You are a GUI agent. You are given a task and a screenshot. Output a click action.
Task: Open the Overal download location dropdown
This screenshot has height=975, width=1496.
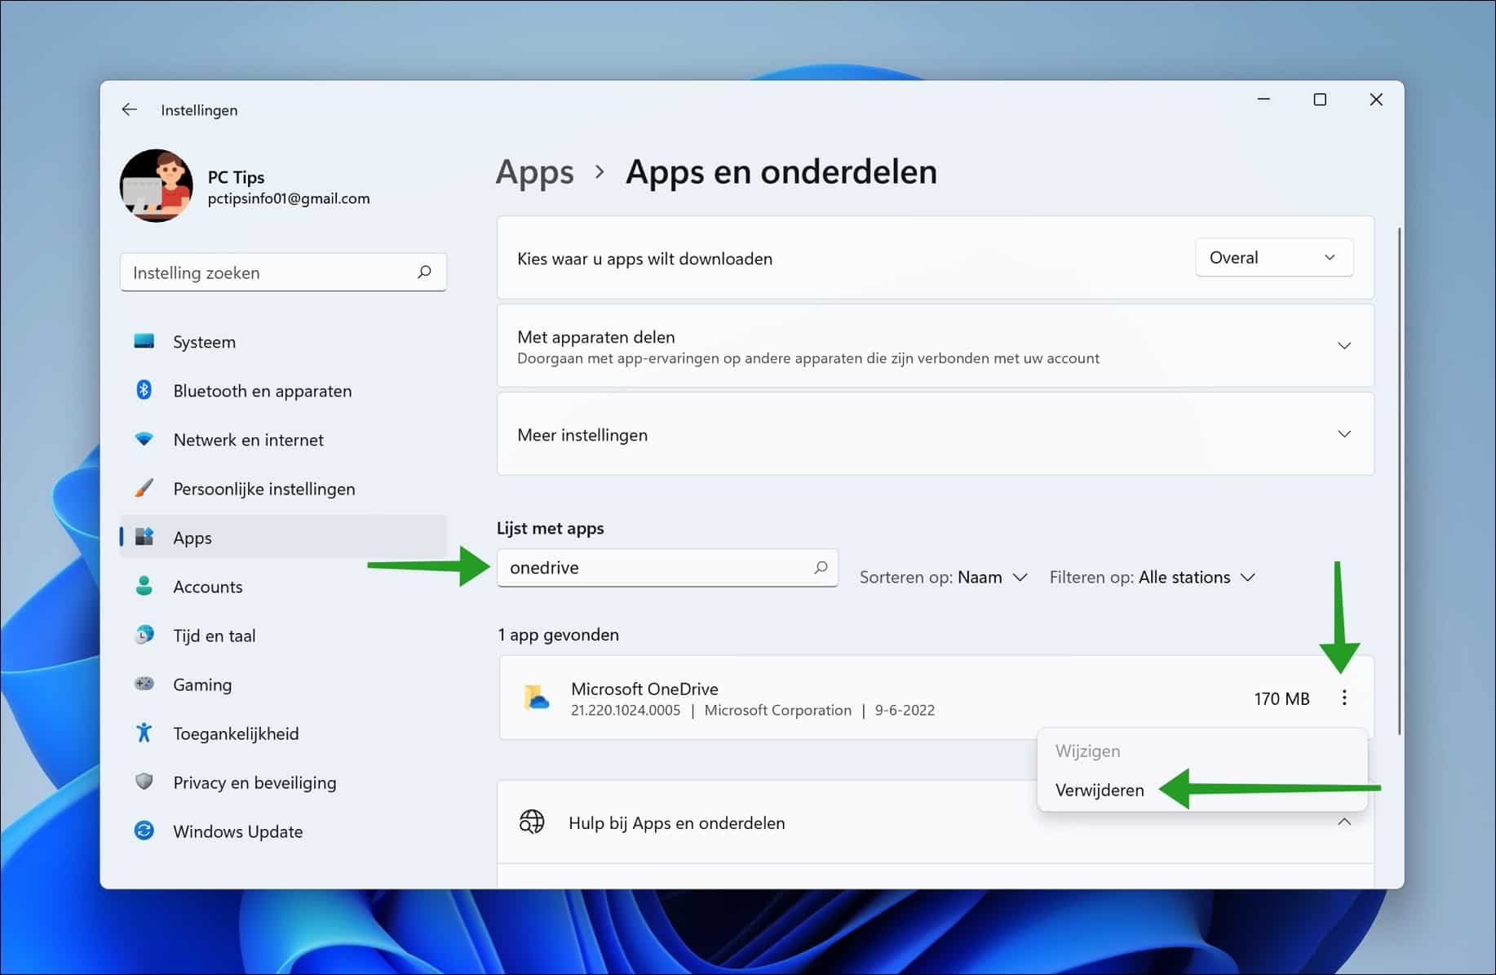pyautogui.click(x=1273, y=257)
